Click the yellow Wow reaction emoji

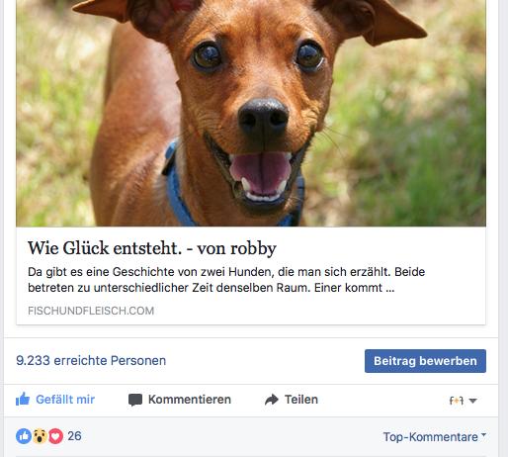[40, 436]
